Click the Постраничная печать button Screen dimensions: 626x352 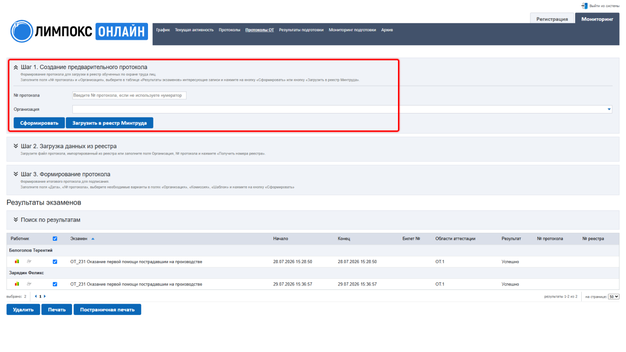click(x=107, y=310)
